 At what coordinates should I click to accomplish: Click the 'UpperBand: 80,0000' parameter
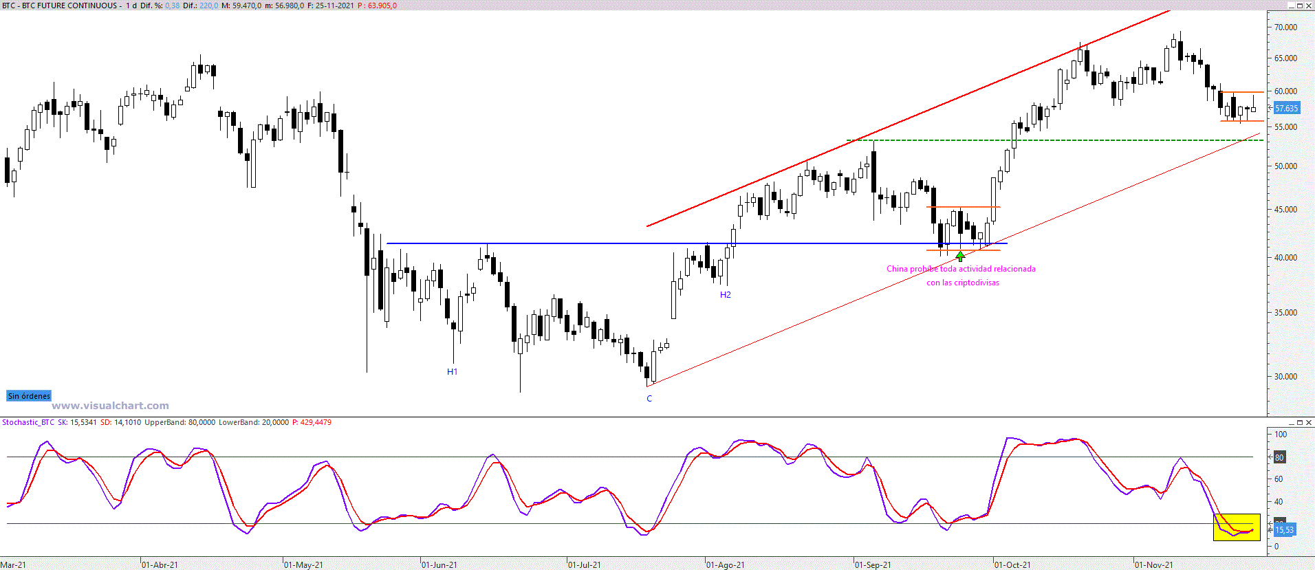point(180,422)
